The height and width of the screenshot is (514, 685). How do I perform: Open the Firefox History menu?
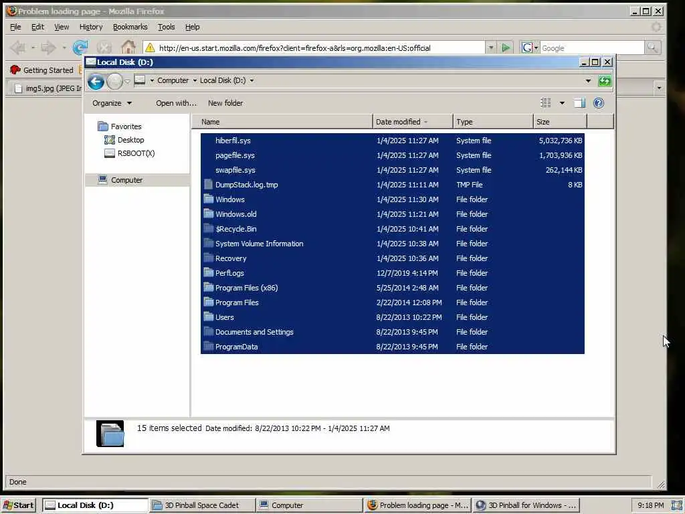91,27
